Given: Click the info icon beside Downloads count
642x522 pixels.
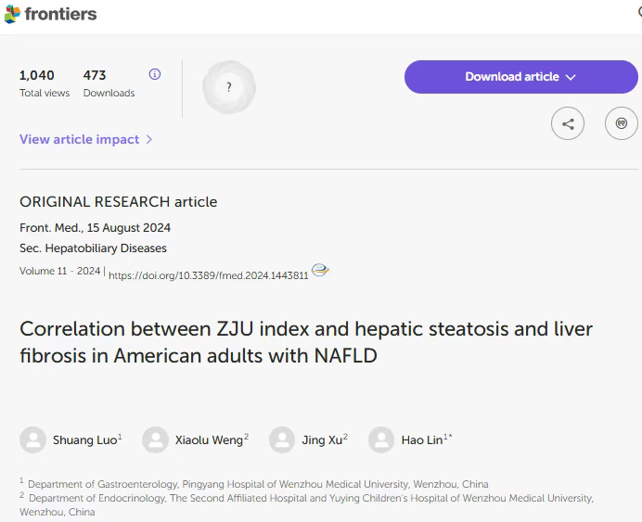Looking at the screenshot, I should (x=155, y=74).
